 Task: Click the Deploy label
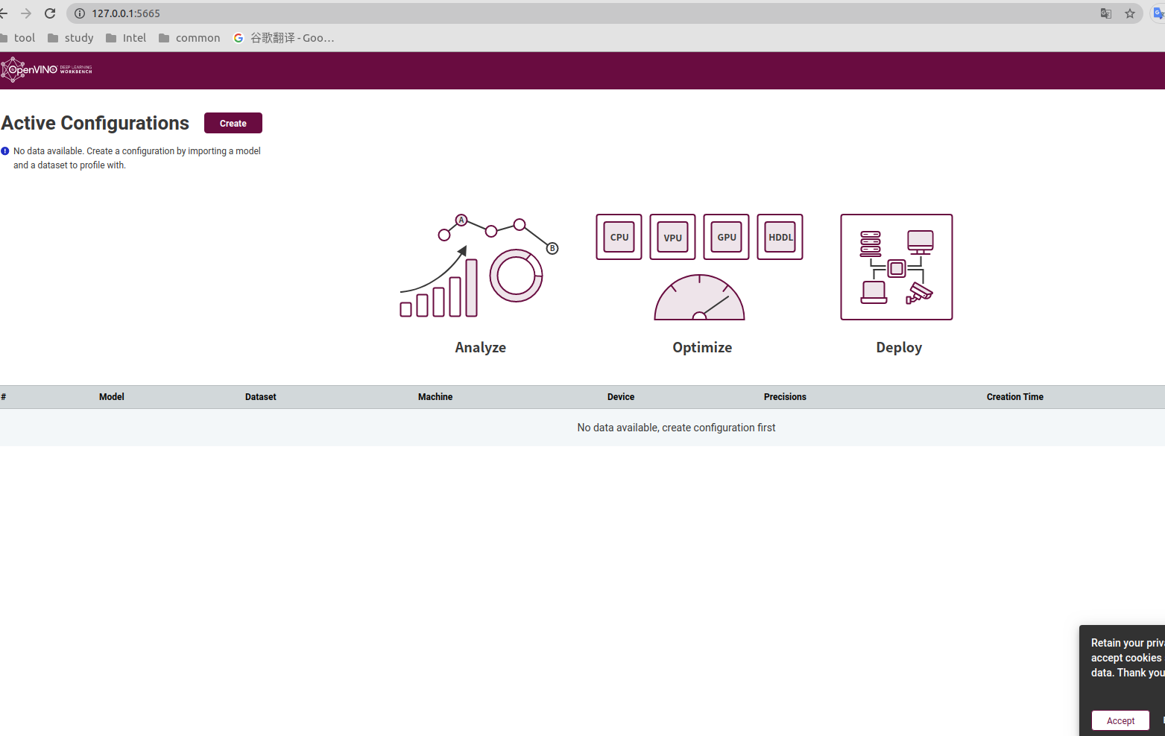coord(899,347)
